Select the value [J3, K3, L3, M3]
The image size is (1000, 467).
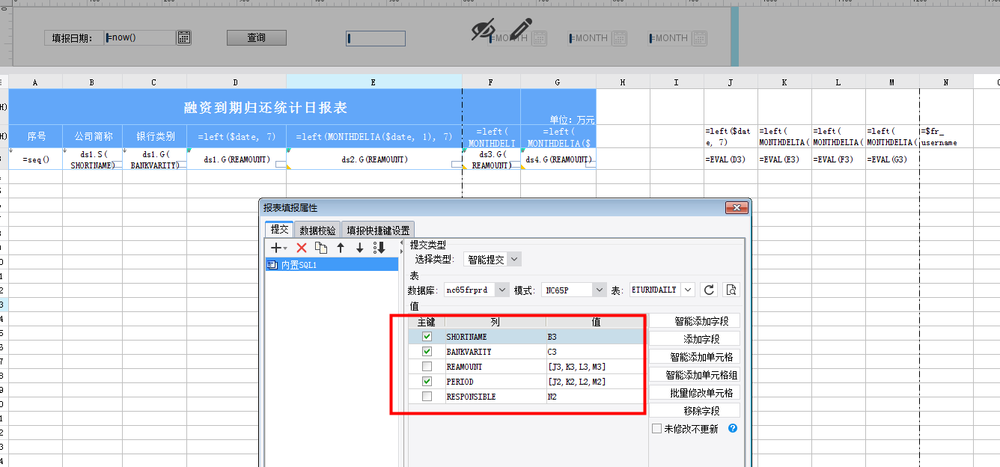click(x=594, y=367)
